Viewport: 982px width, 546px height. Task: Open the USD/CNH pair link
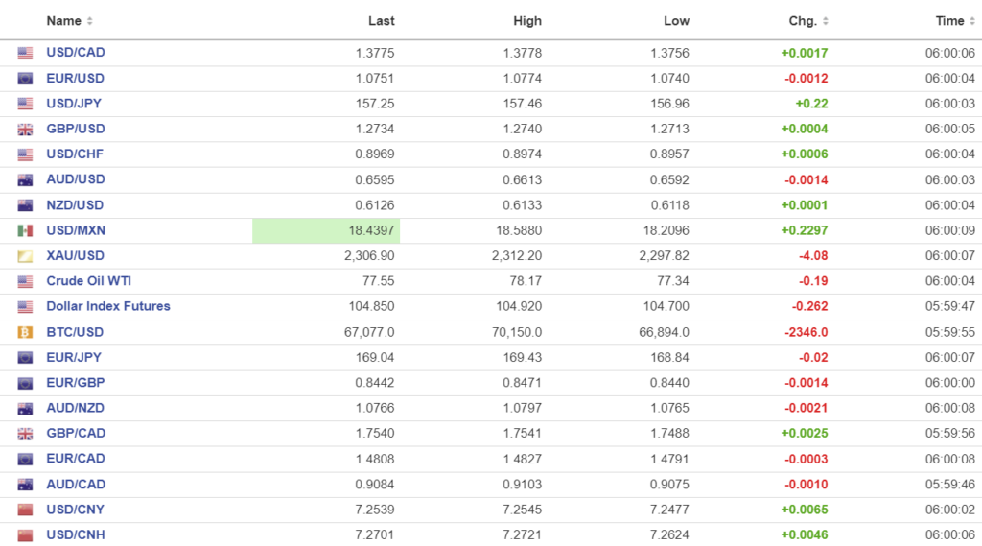76,534
